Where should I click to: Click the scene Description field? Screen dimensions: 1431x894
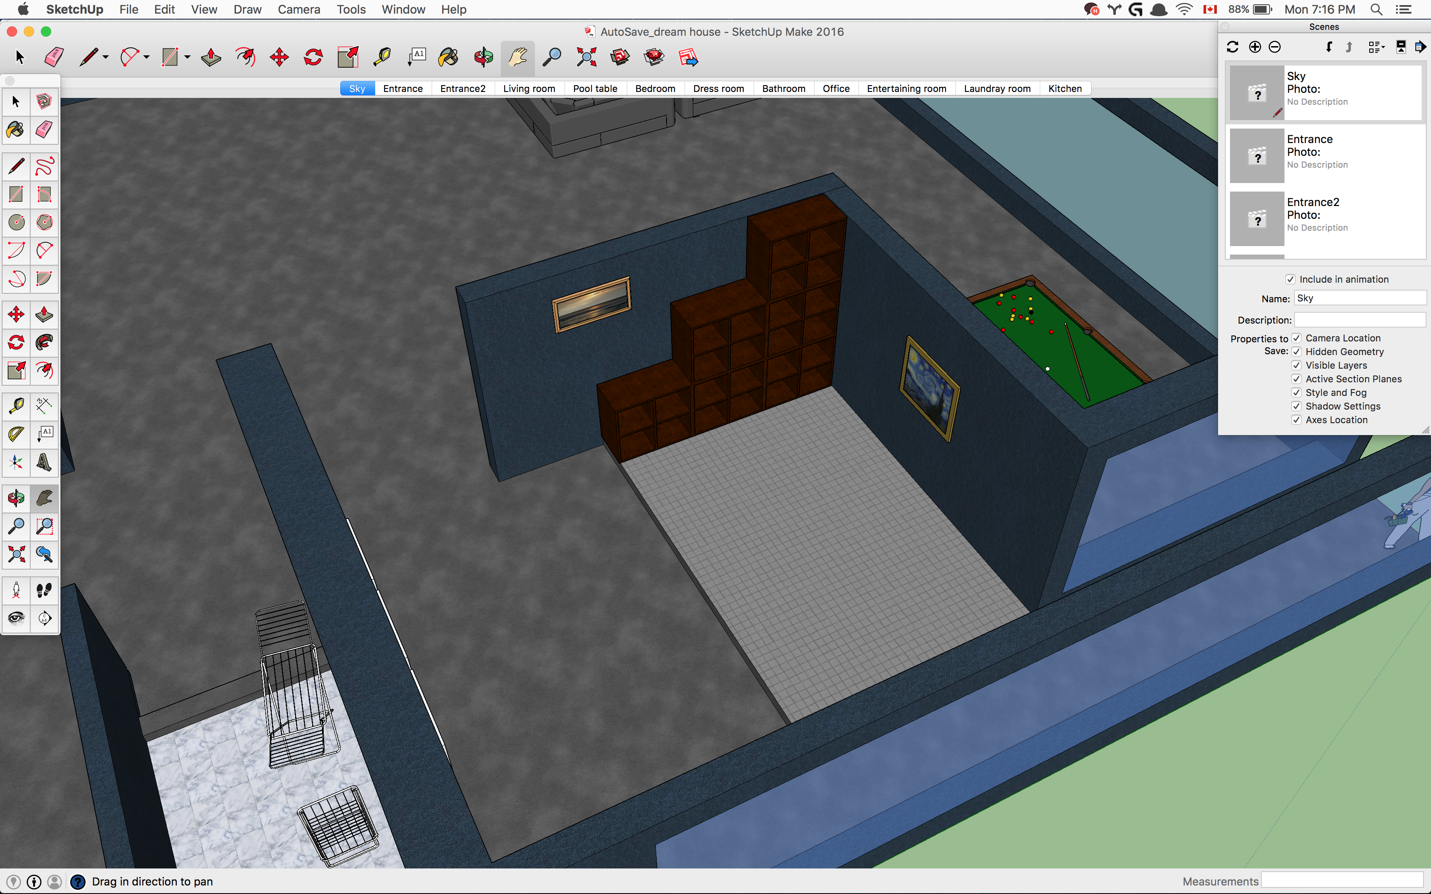pyautogui.click(x=1360, y=320)
